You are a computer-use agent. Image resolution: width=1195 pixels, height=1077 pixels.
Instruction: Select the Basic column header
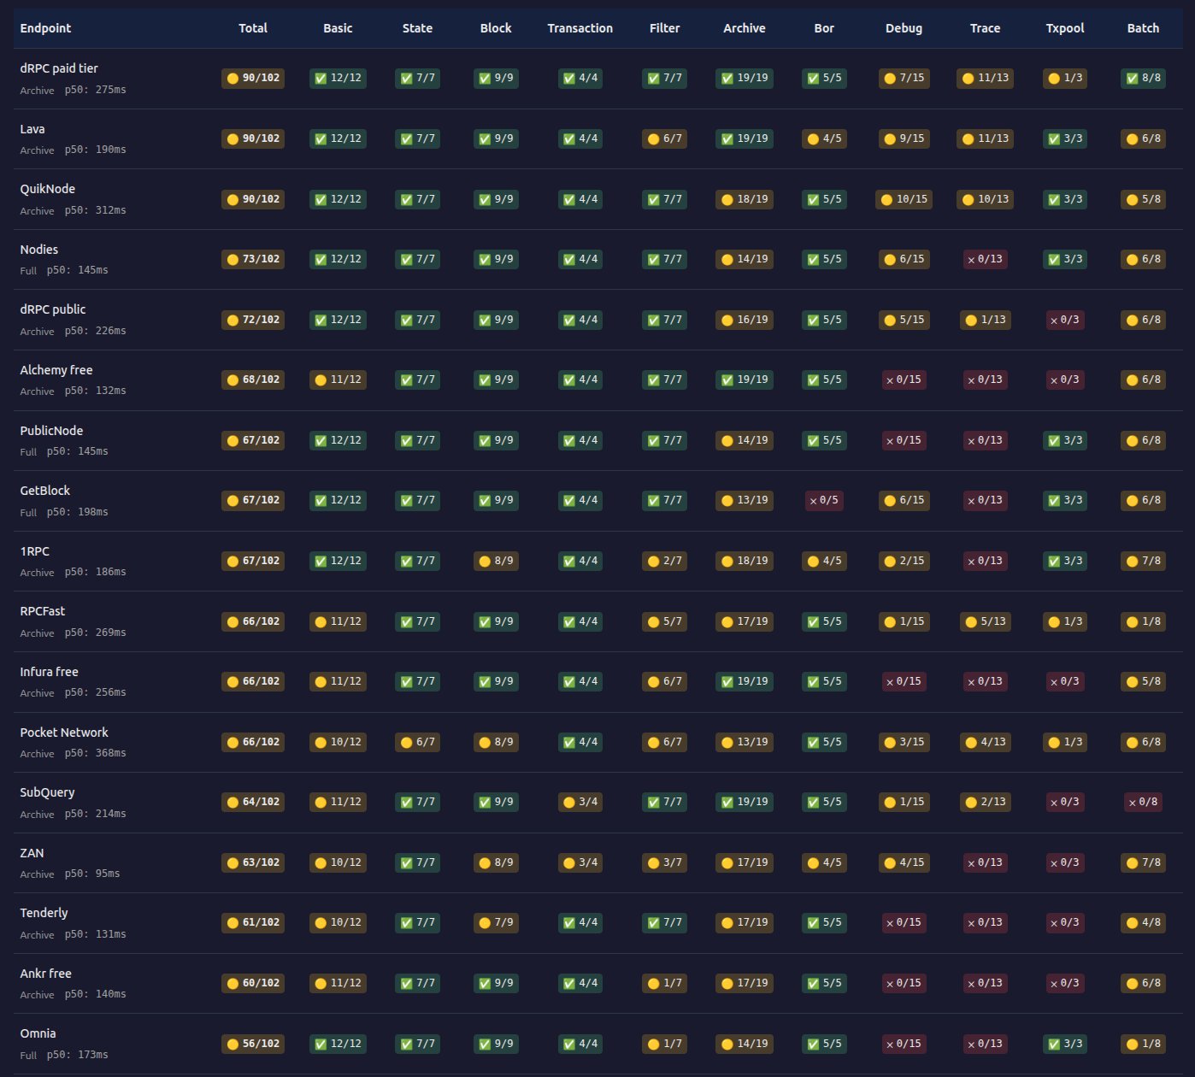[338, 28]
